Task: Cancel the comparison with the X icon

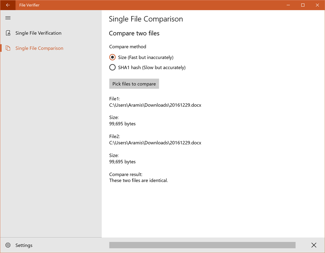Action: [314, 245]
